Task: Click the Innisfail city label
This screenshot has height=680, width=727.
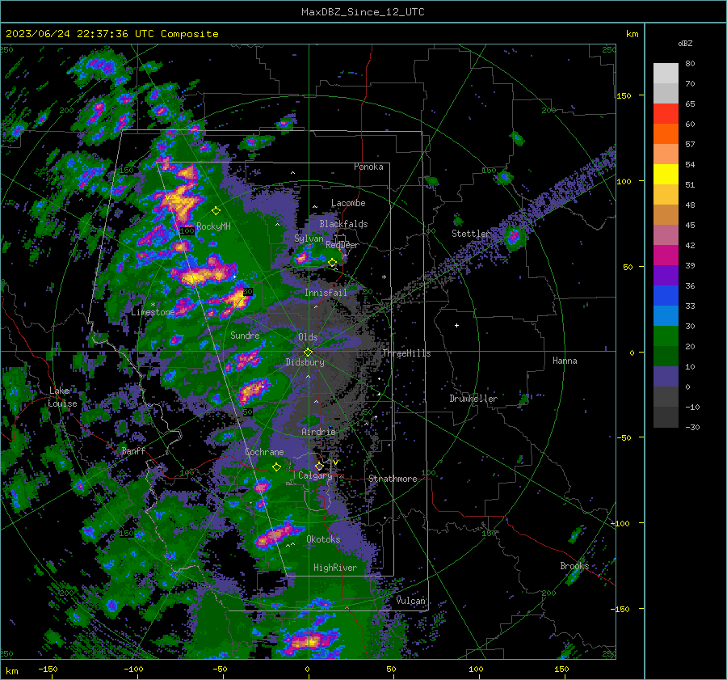Action: (326, 293)
